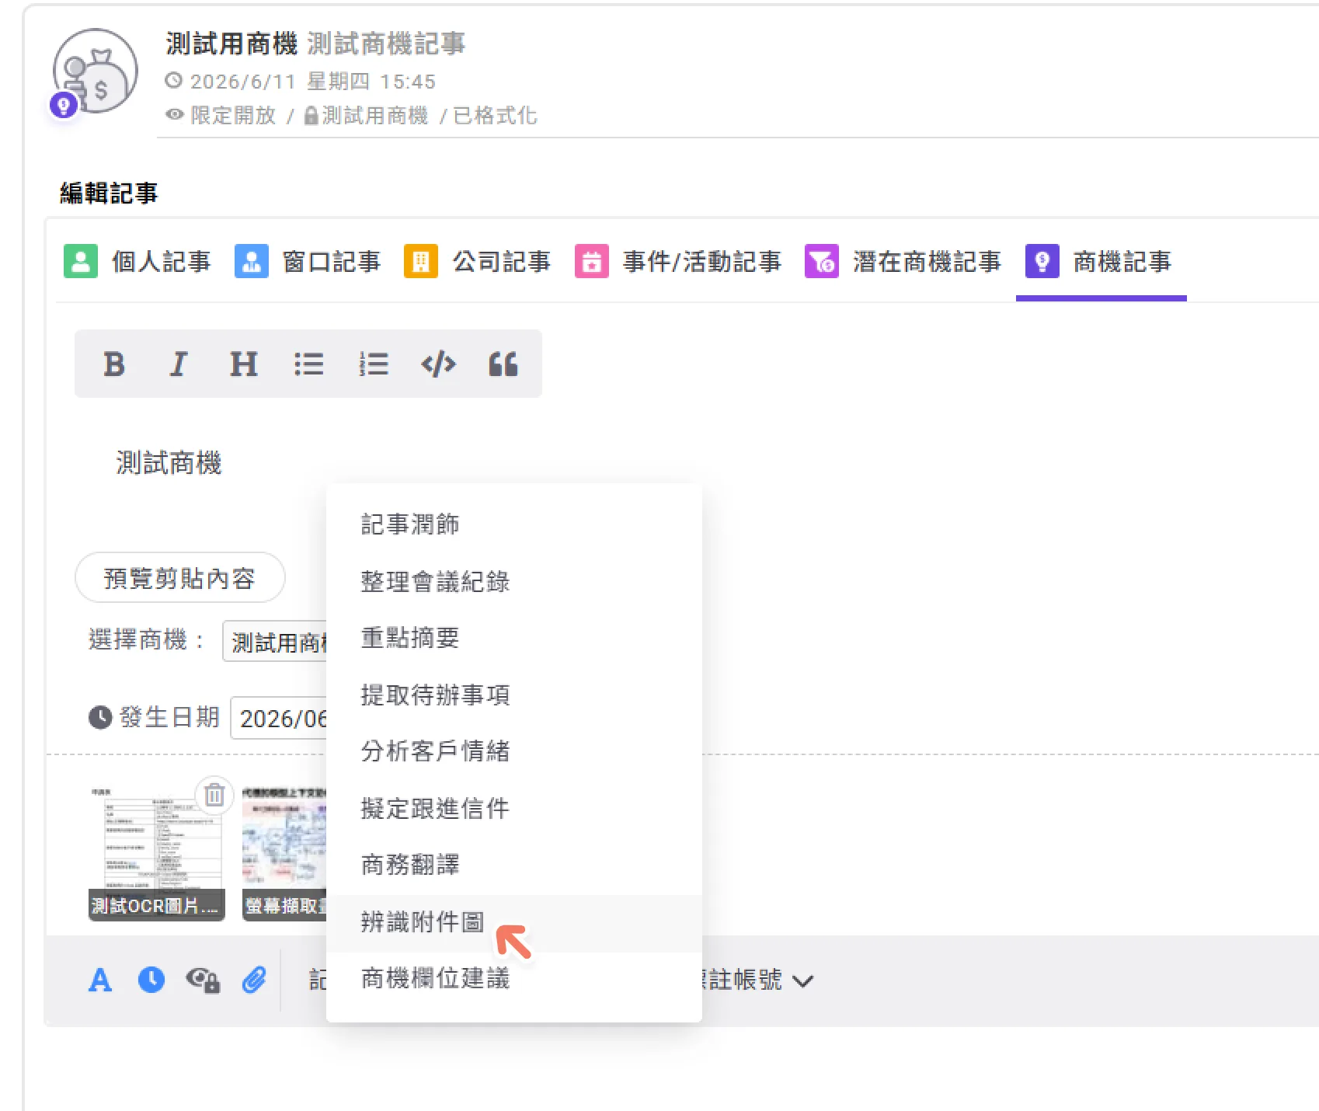1319x1111 pixels.
Task: Toggle bold formatting in editor toolbar
Action: [x=114, y=364]
